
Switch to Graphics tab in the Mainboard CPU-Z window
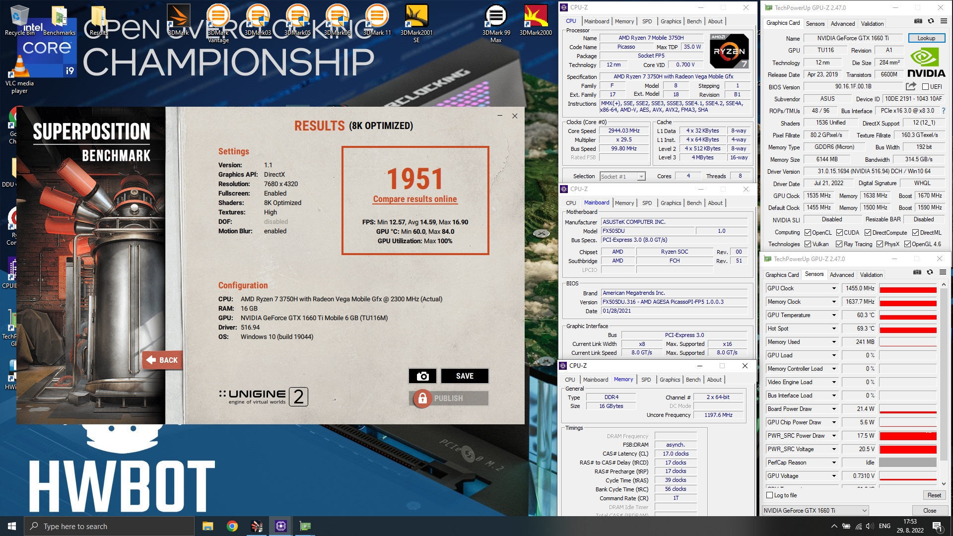[671, 203]
